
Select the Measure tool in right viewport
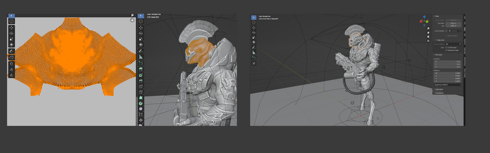tap(254, 53)
